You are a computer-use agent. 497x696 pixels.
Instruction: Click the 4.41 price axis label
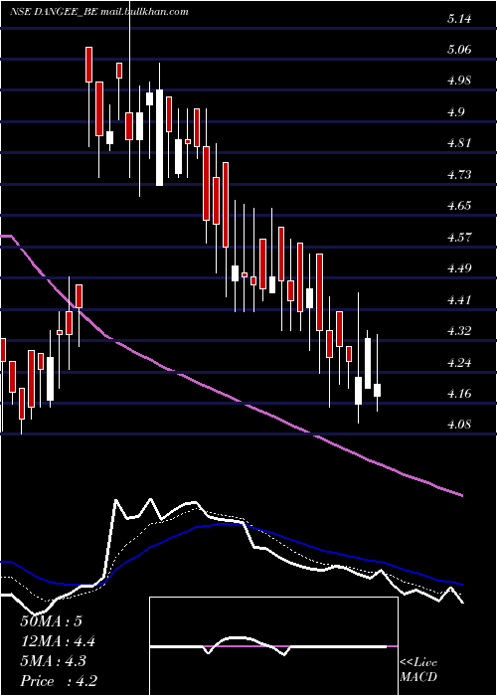coord(459,299)
